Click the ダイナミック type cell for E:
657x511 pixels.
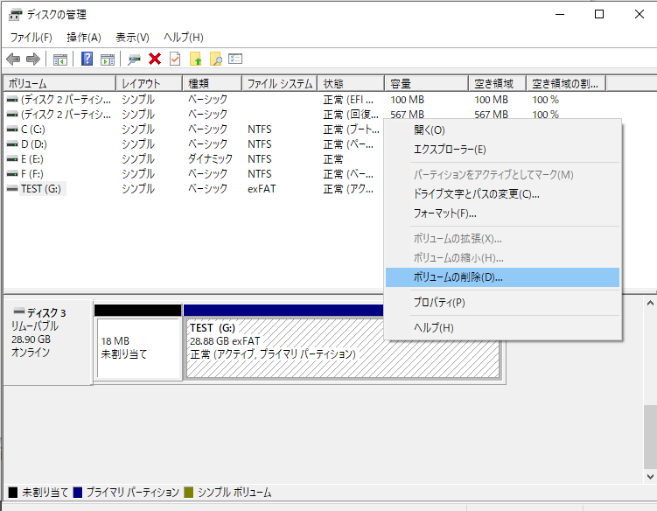(210, 159)
